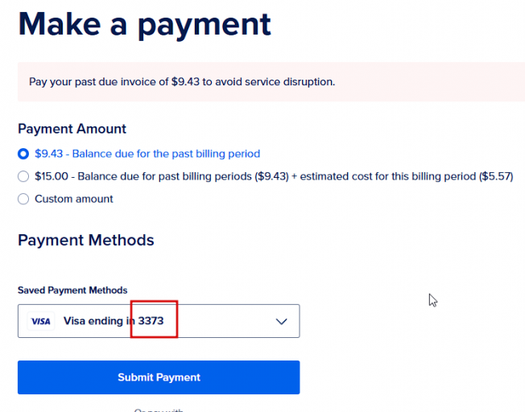Click the Make a payment page heading
Viewport: 525px width, 412px height.
click(144, 26)
